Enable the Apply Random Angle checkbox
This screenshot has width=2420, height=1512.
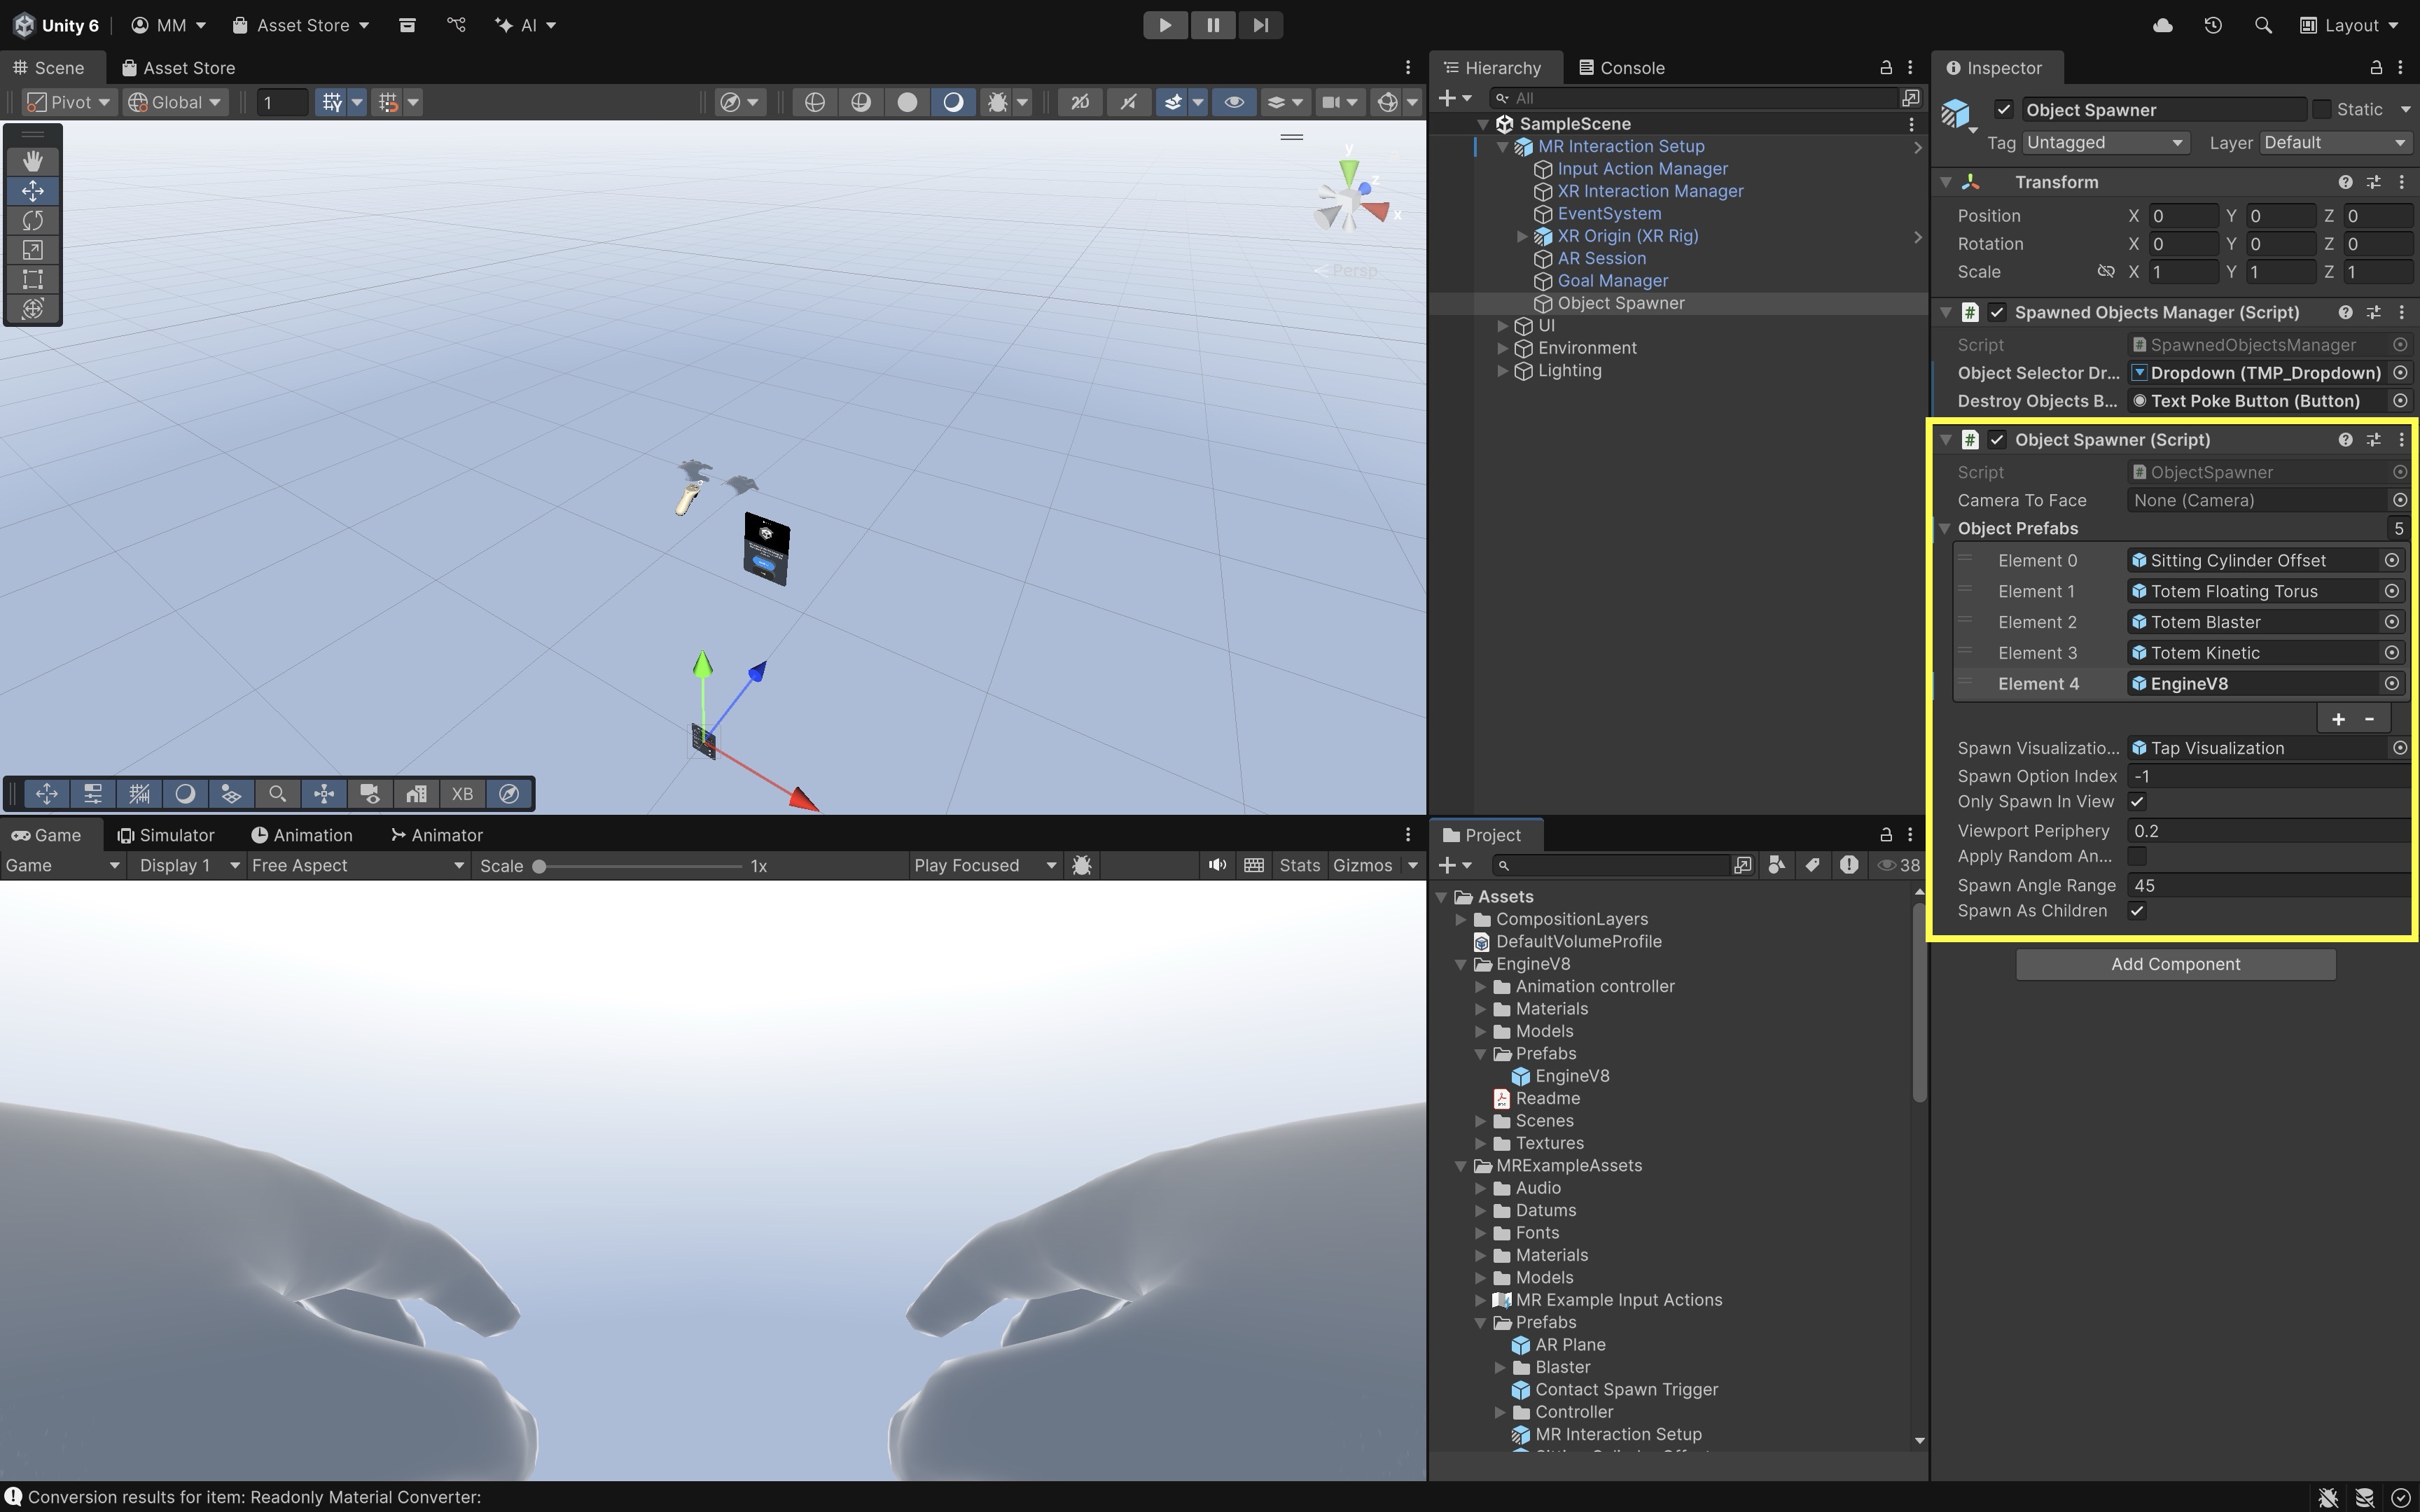(2137, 856)
